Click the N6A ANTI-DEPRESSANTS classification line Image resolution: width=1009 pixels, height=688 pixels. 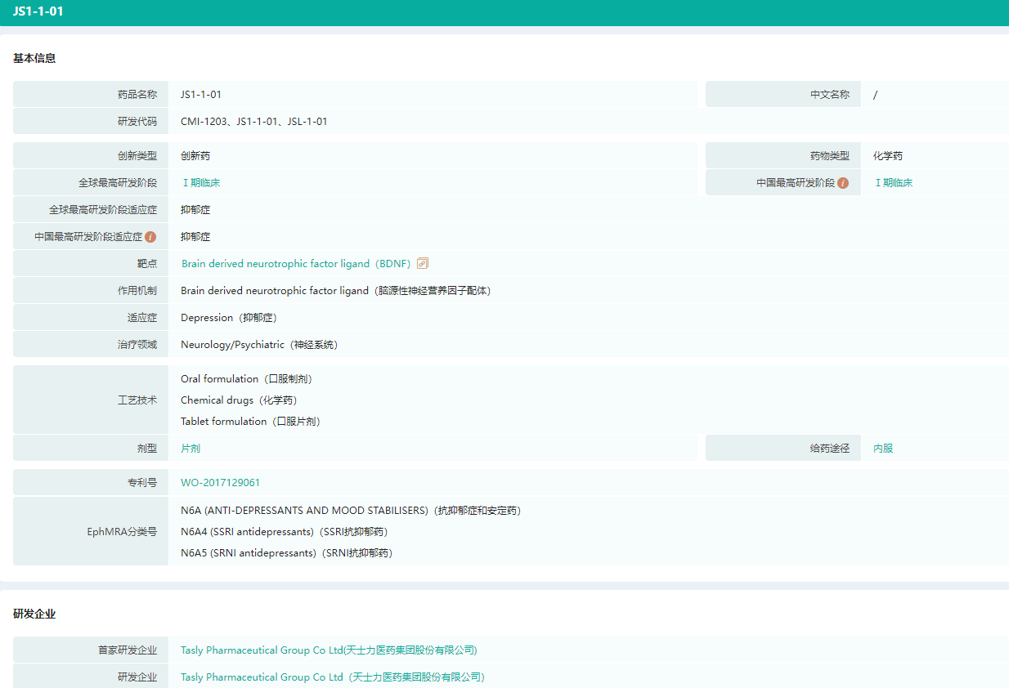tap(350, 511)
